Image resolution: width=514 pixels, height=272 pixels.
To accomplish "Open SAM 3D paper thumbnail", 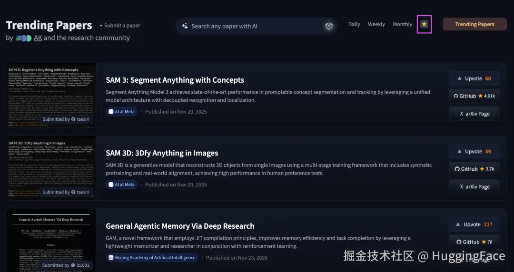I will click(51, 168).
